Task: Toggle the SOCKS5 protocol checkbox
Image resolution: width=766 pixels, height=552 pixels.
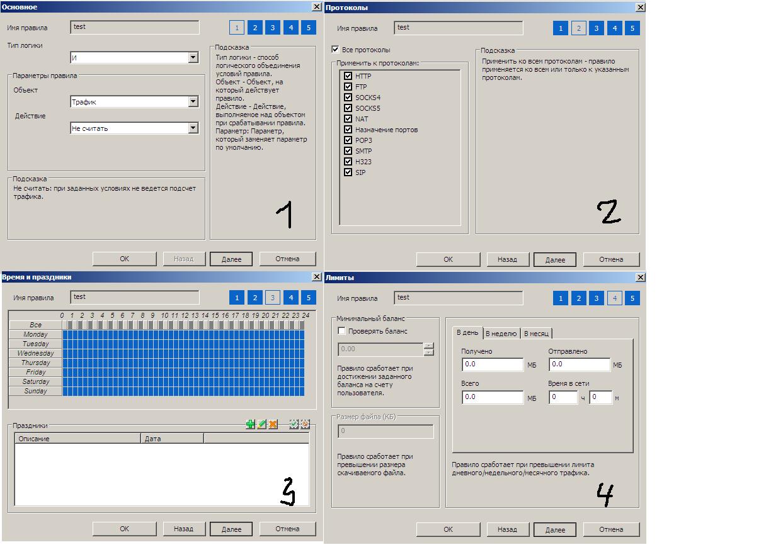Action: coord(348,108)
